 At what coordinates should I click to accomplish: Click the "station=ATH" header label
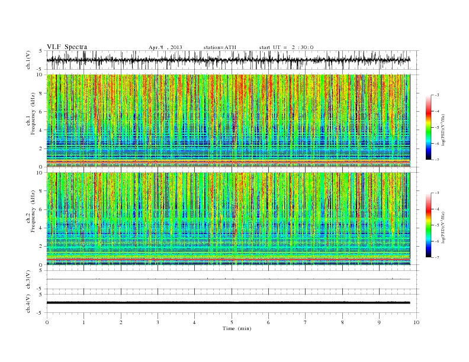point(220,47)
